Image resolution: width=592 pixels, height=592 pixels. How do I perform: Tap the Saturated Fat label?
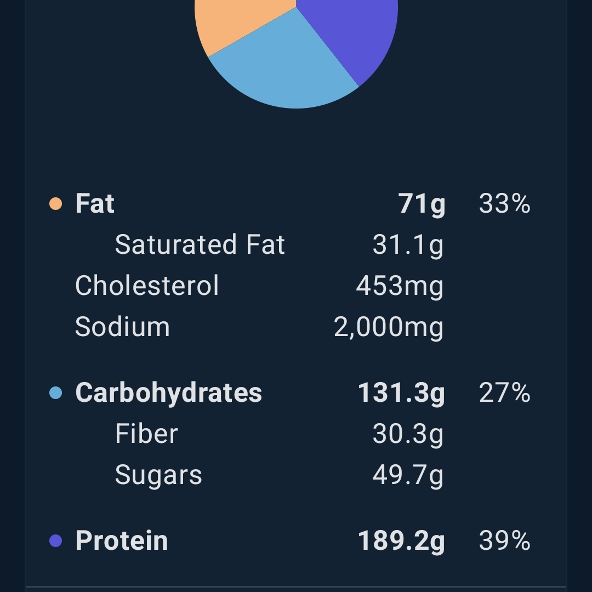tap(200, 244)
